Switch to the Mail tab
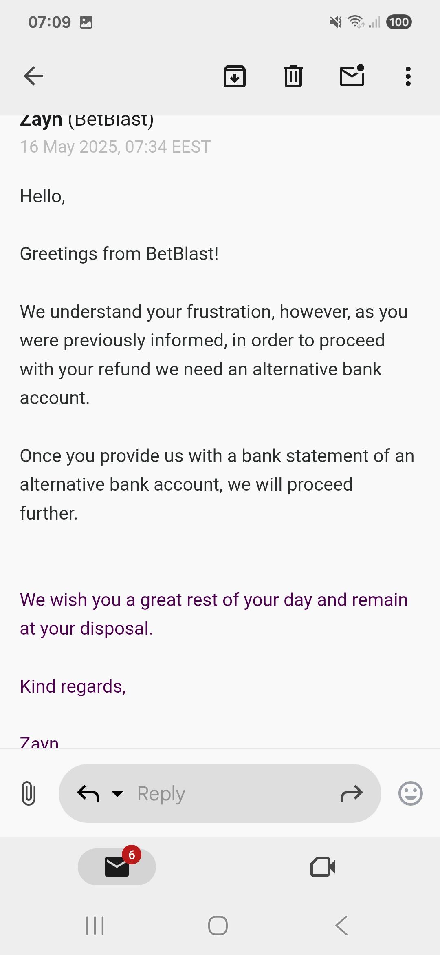This screenshot has width=440, height=955. pyautogui.click(x=117, y=866)
